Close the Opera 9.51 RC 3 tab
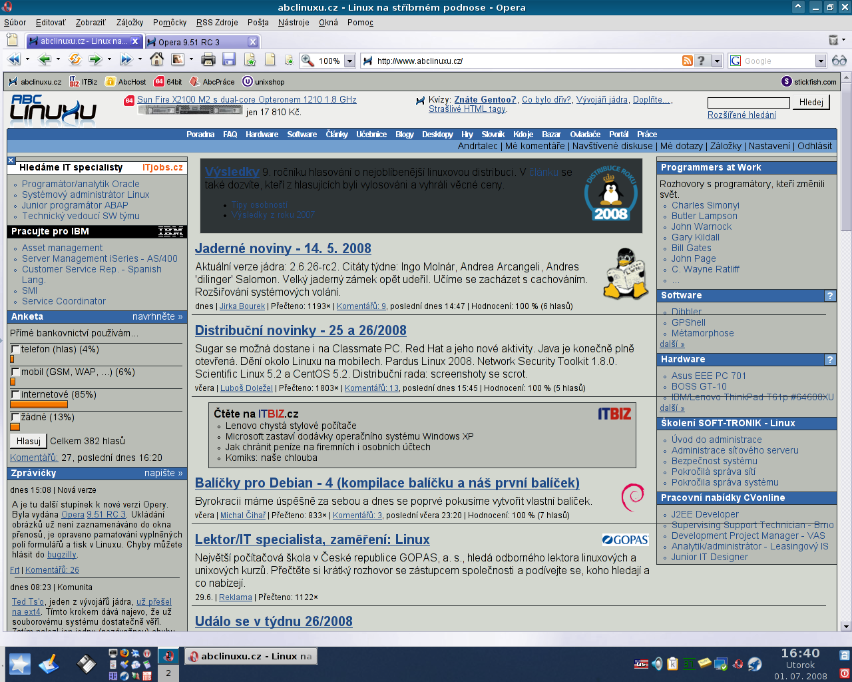 [x=252, y=42]
